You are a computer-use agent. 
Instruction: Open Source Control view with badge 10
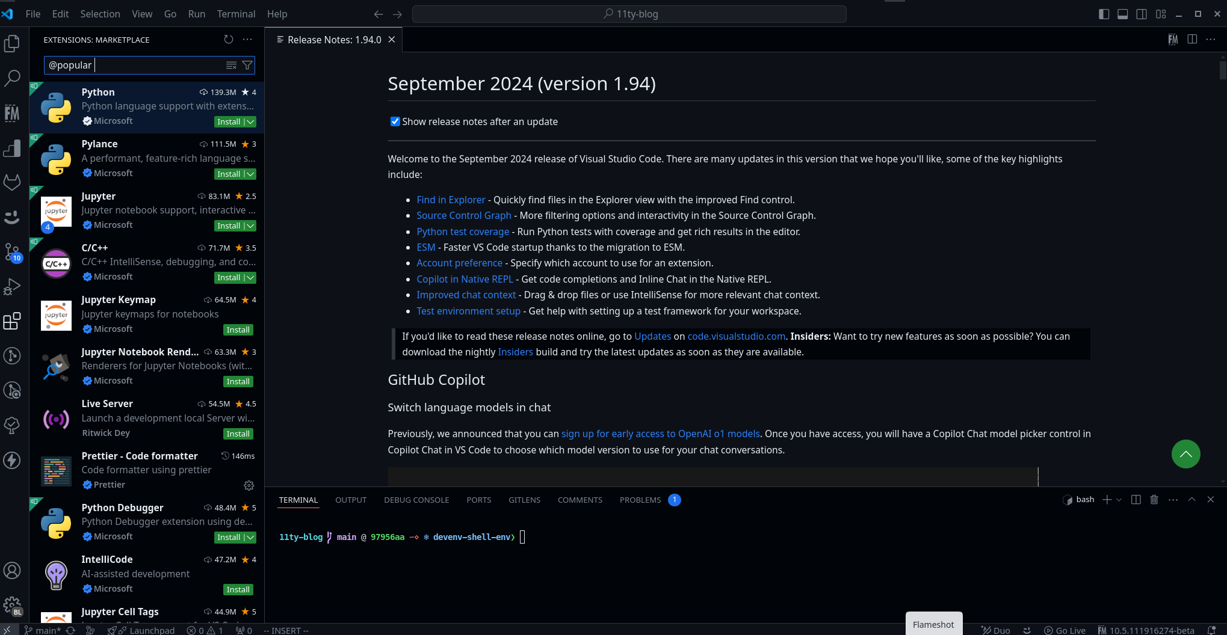click(x=12, y=251)
